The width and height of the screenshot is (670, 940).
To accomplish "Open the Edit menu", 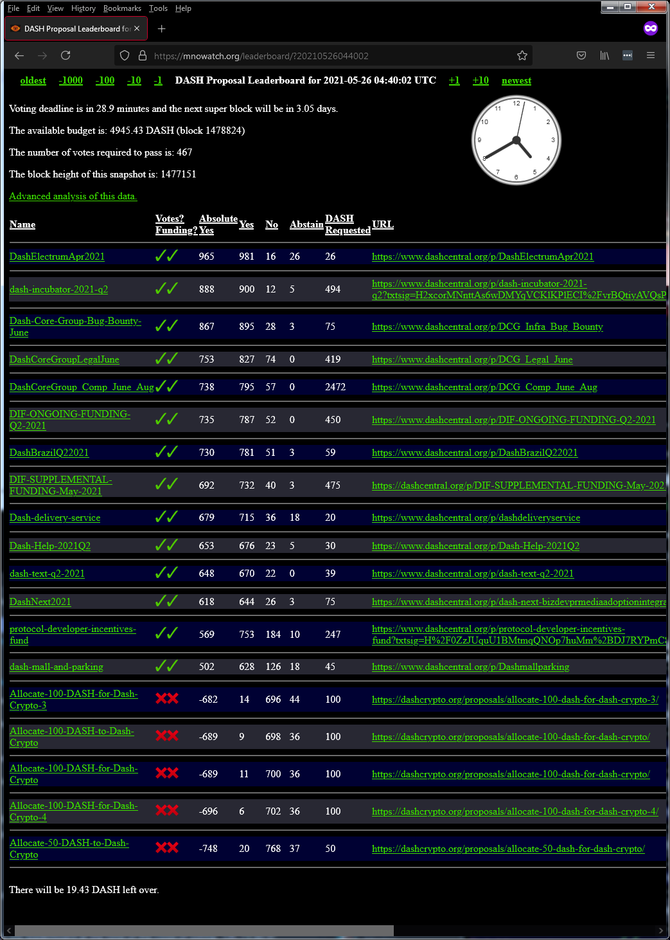I will pyautogui.click(x=33, y=8).
